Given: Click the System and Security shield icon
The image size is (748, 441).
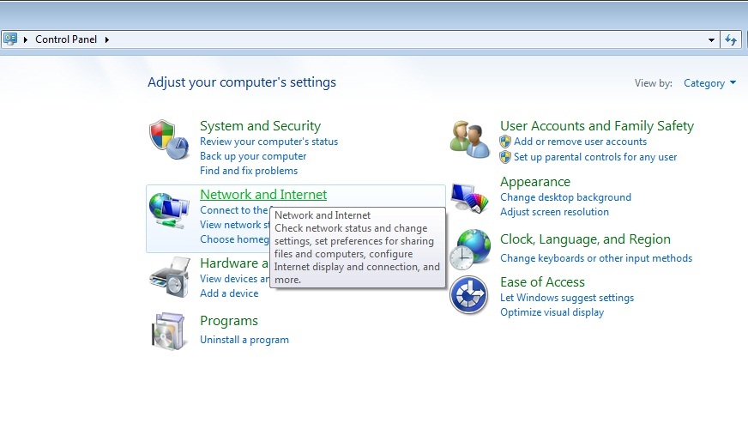Looking at the screenshot, I should point(169,139).
